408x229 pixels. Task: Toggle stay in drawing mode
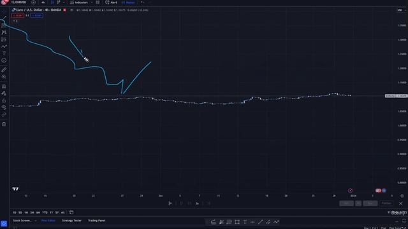[x=4, y=94]
